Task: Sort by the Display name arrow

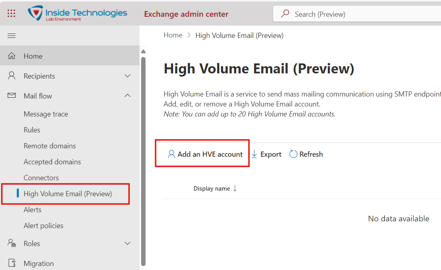Action: coord(235,189)
